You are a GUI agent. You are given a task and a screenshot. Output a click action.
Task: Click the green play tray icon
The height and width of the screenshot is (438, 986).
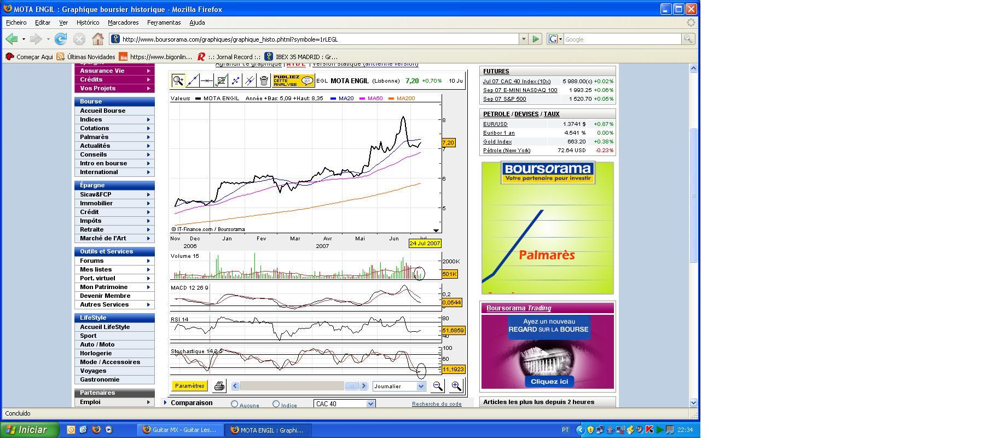660,430
